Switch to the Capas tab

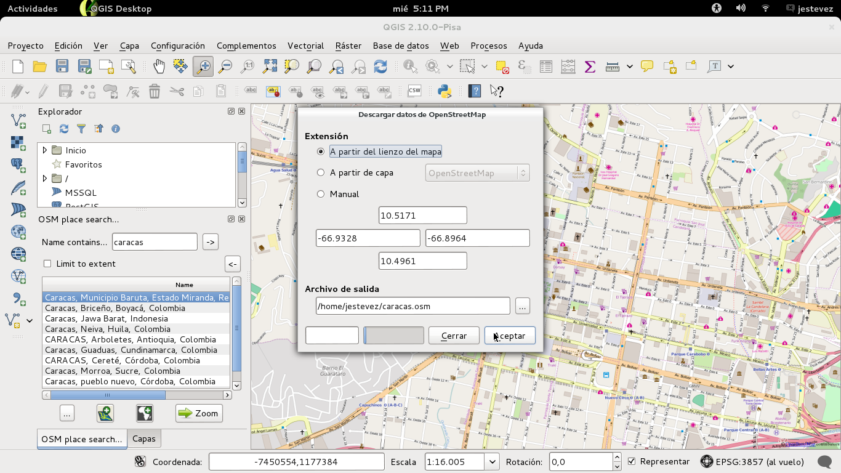tap(144, 439)
